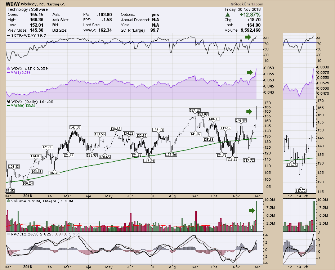Click the 140.00 March high label
The height and width of the screenshot is (270, 335).
coord(75,127)
